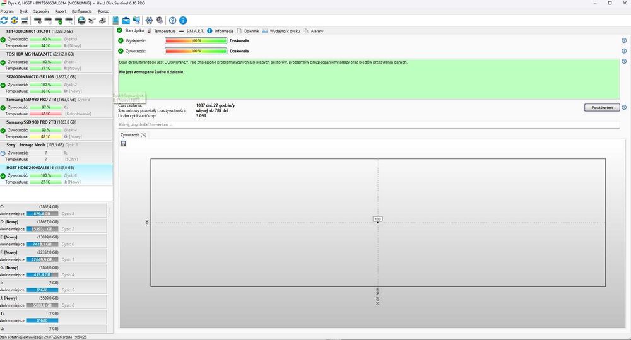Screen dimensions: 631x340
Task: Select disk TOSHIBA MG11ACA24TE
Action: 56,61
